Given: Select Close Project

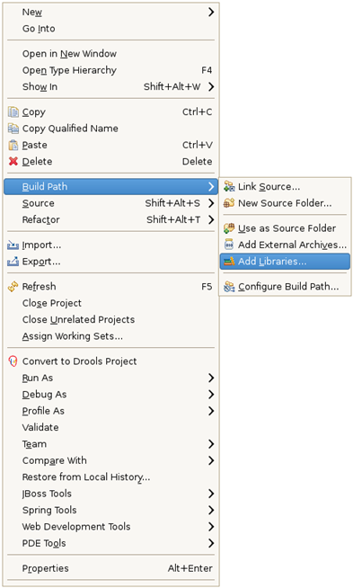Looking at the screenshot, I should point(110,303).
